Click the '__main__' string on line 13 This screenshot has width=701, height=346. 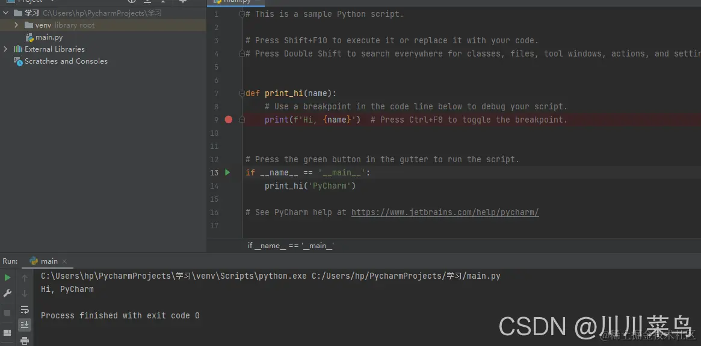(341, 172)
